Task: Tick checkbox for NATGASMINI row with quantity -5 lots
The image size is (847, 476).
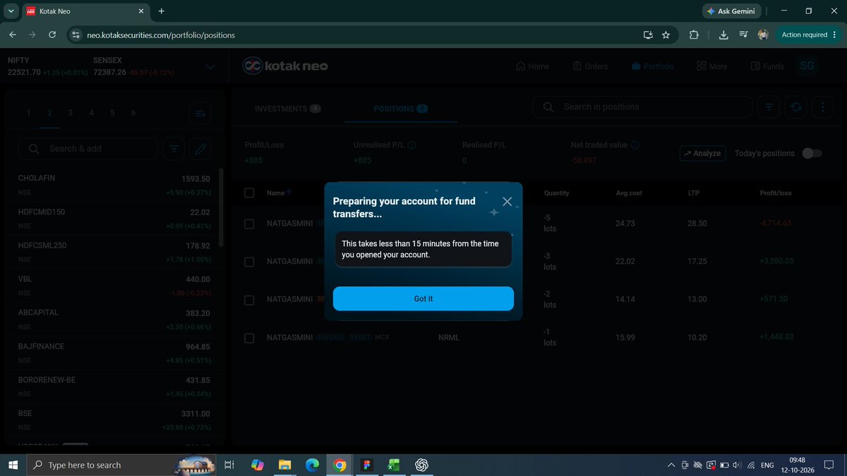Action: pyautogui.click(x=249, y=224)
